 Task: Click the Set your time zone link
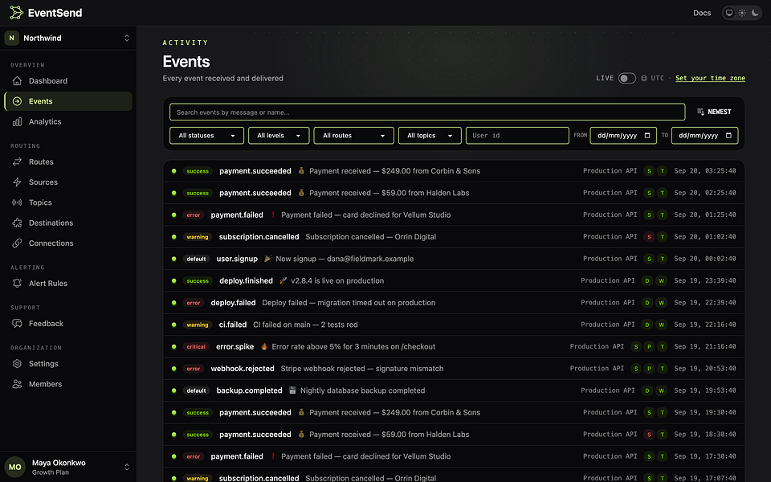coord(710,78)
